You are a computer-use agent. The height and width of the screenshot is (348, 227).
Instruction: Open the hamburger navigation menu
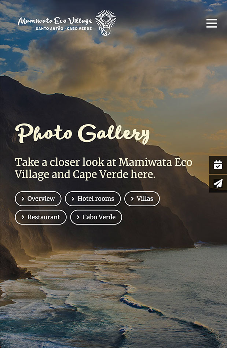[212, 23]
